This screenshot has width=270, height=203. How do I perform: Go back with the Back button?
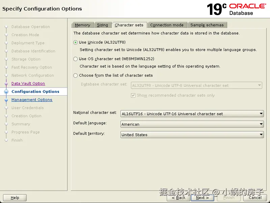179,198
